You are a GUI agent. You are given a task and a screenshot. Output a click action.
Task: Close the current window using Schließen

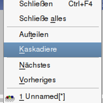53,4
